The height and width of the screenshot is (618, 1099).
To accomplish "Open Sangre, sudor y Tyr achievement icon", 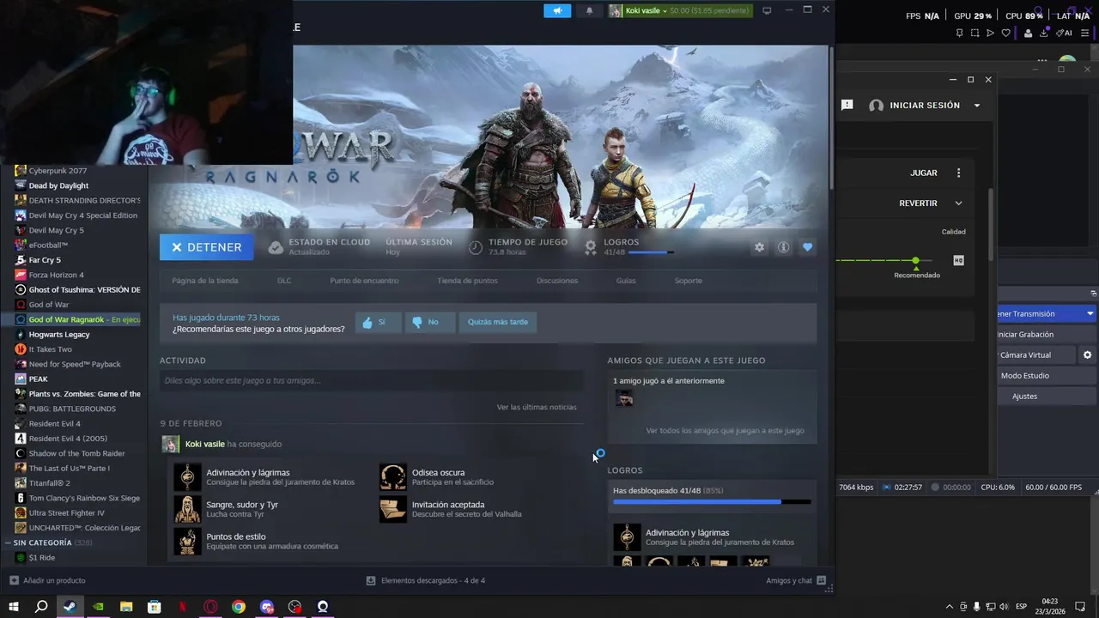I will 187,509.
